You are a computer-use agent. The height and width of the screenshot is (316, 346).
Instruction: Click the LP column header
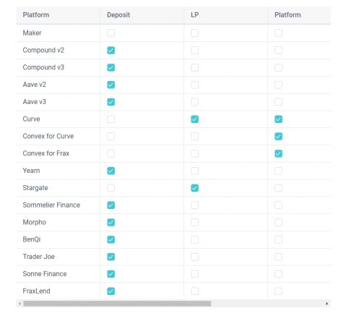click(195, 15)
